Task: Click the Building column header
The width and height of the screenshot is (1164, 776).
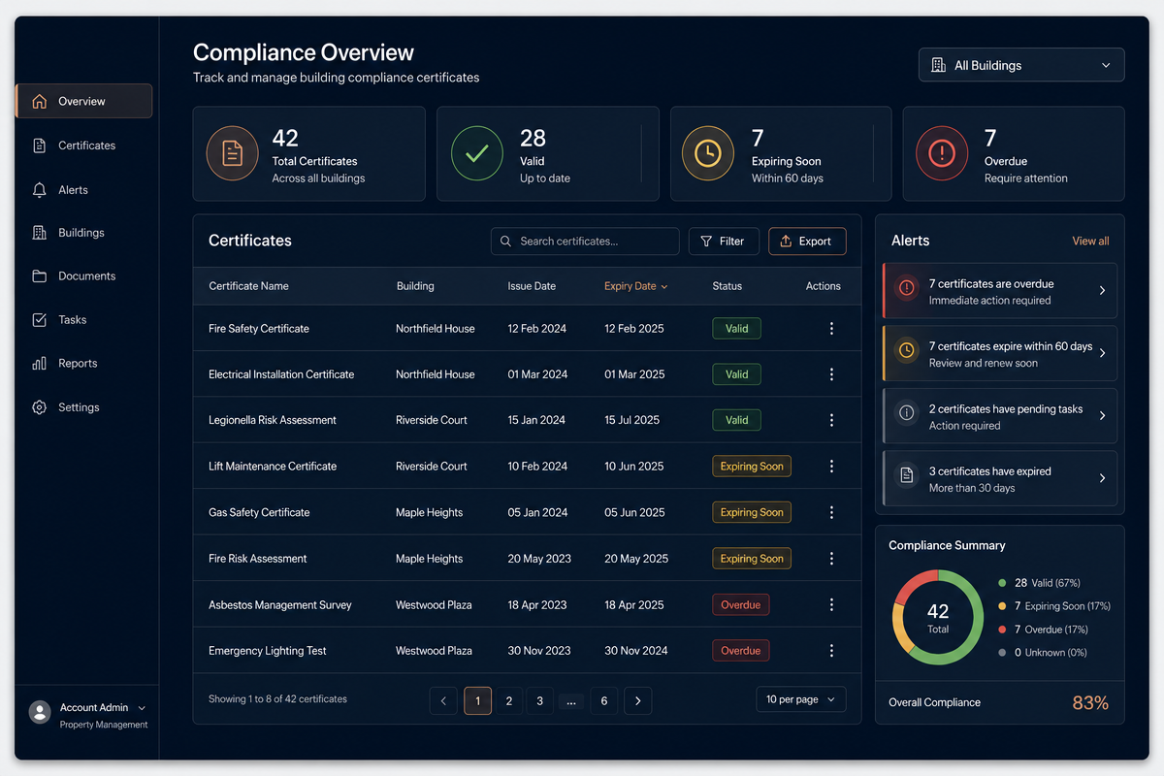Action: pyautogui.click(x=415, y=286)
